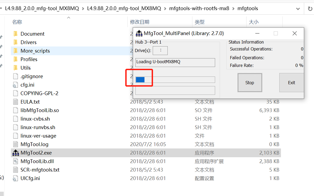
Task: Open the Document folder icon
Action: click(15, 34)
